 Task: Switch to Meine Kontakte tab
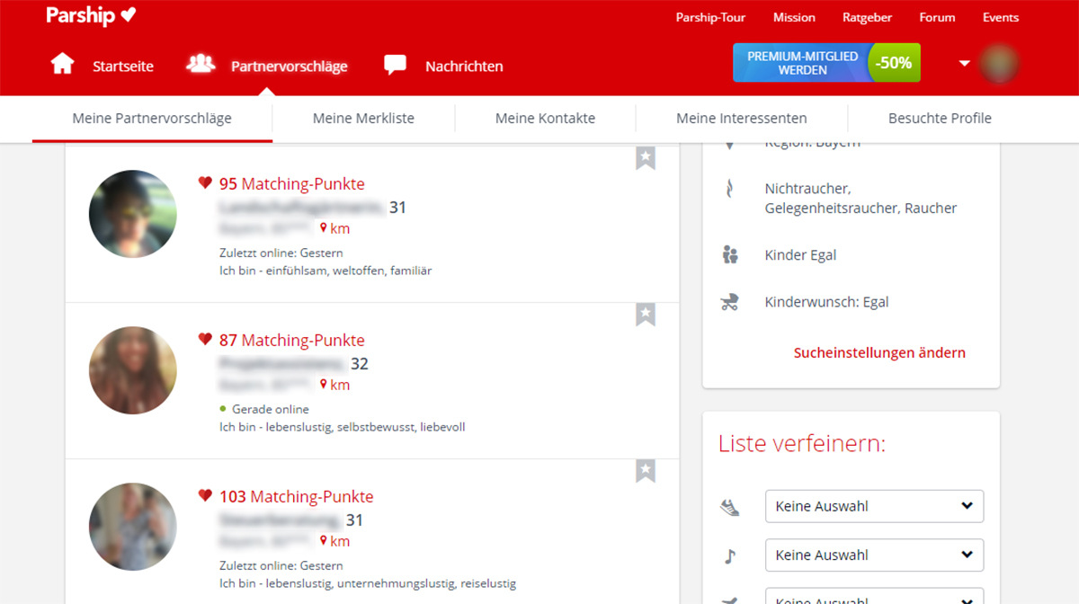click(545, 118)
